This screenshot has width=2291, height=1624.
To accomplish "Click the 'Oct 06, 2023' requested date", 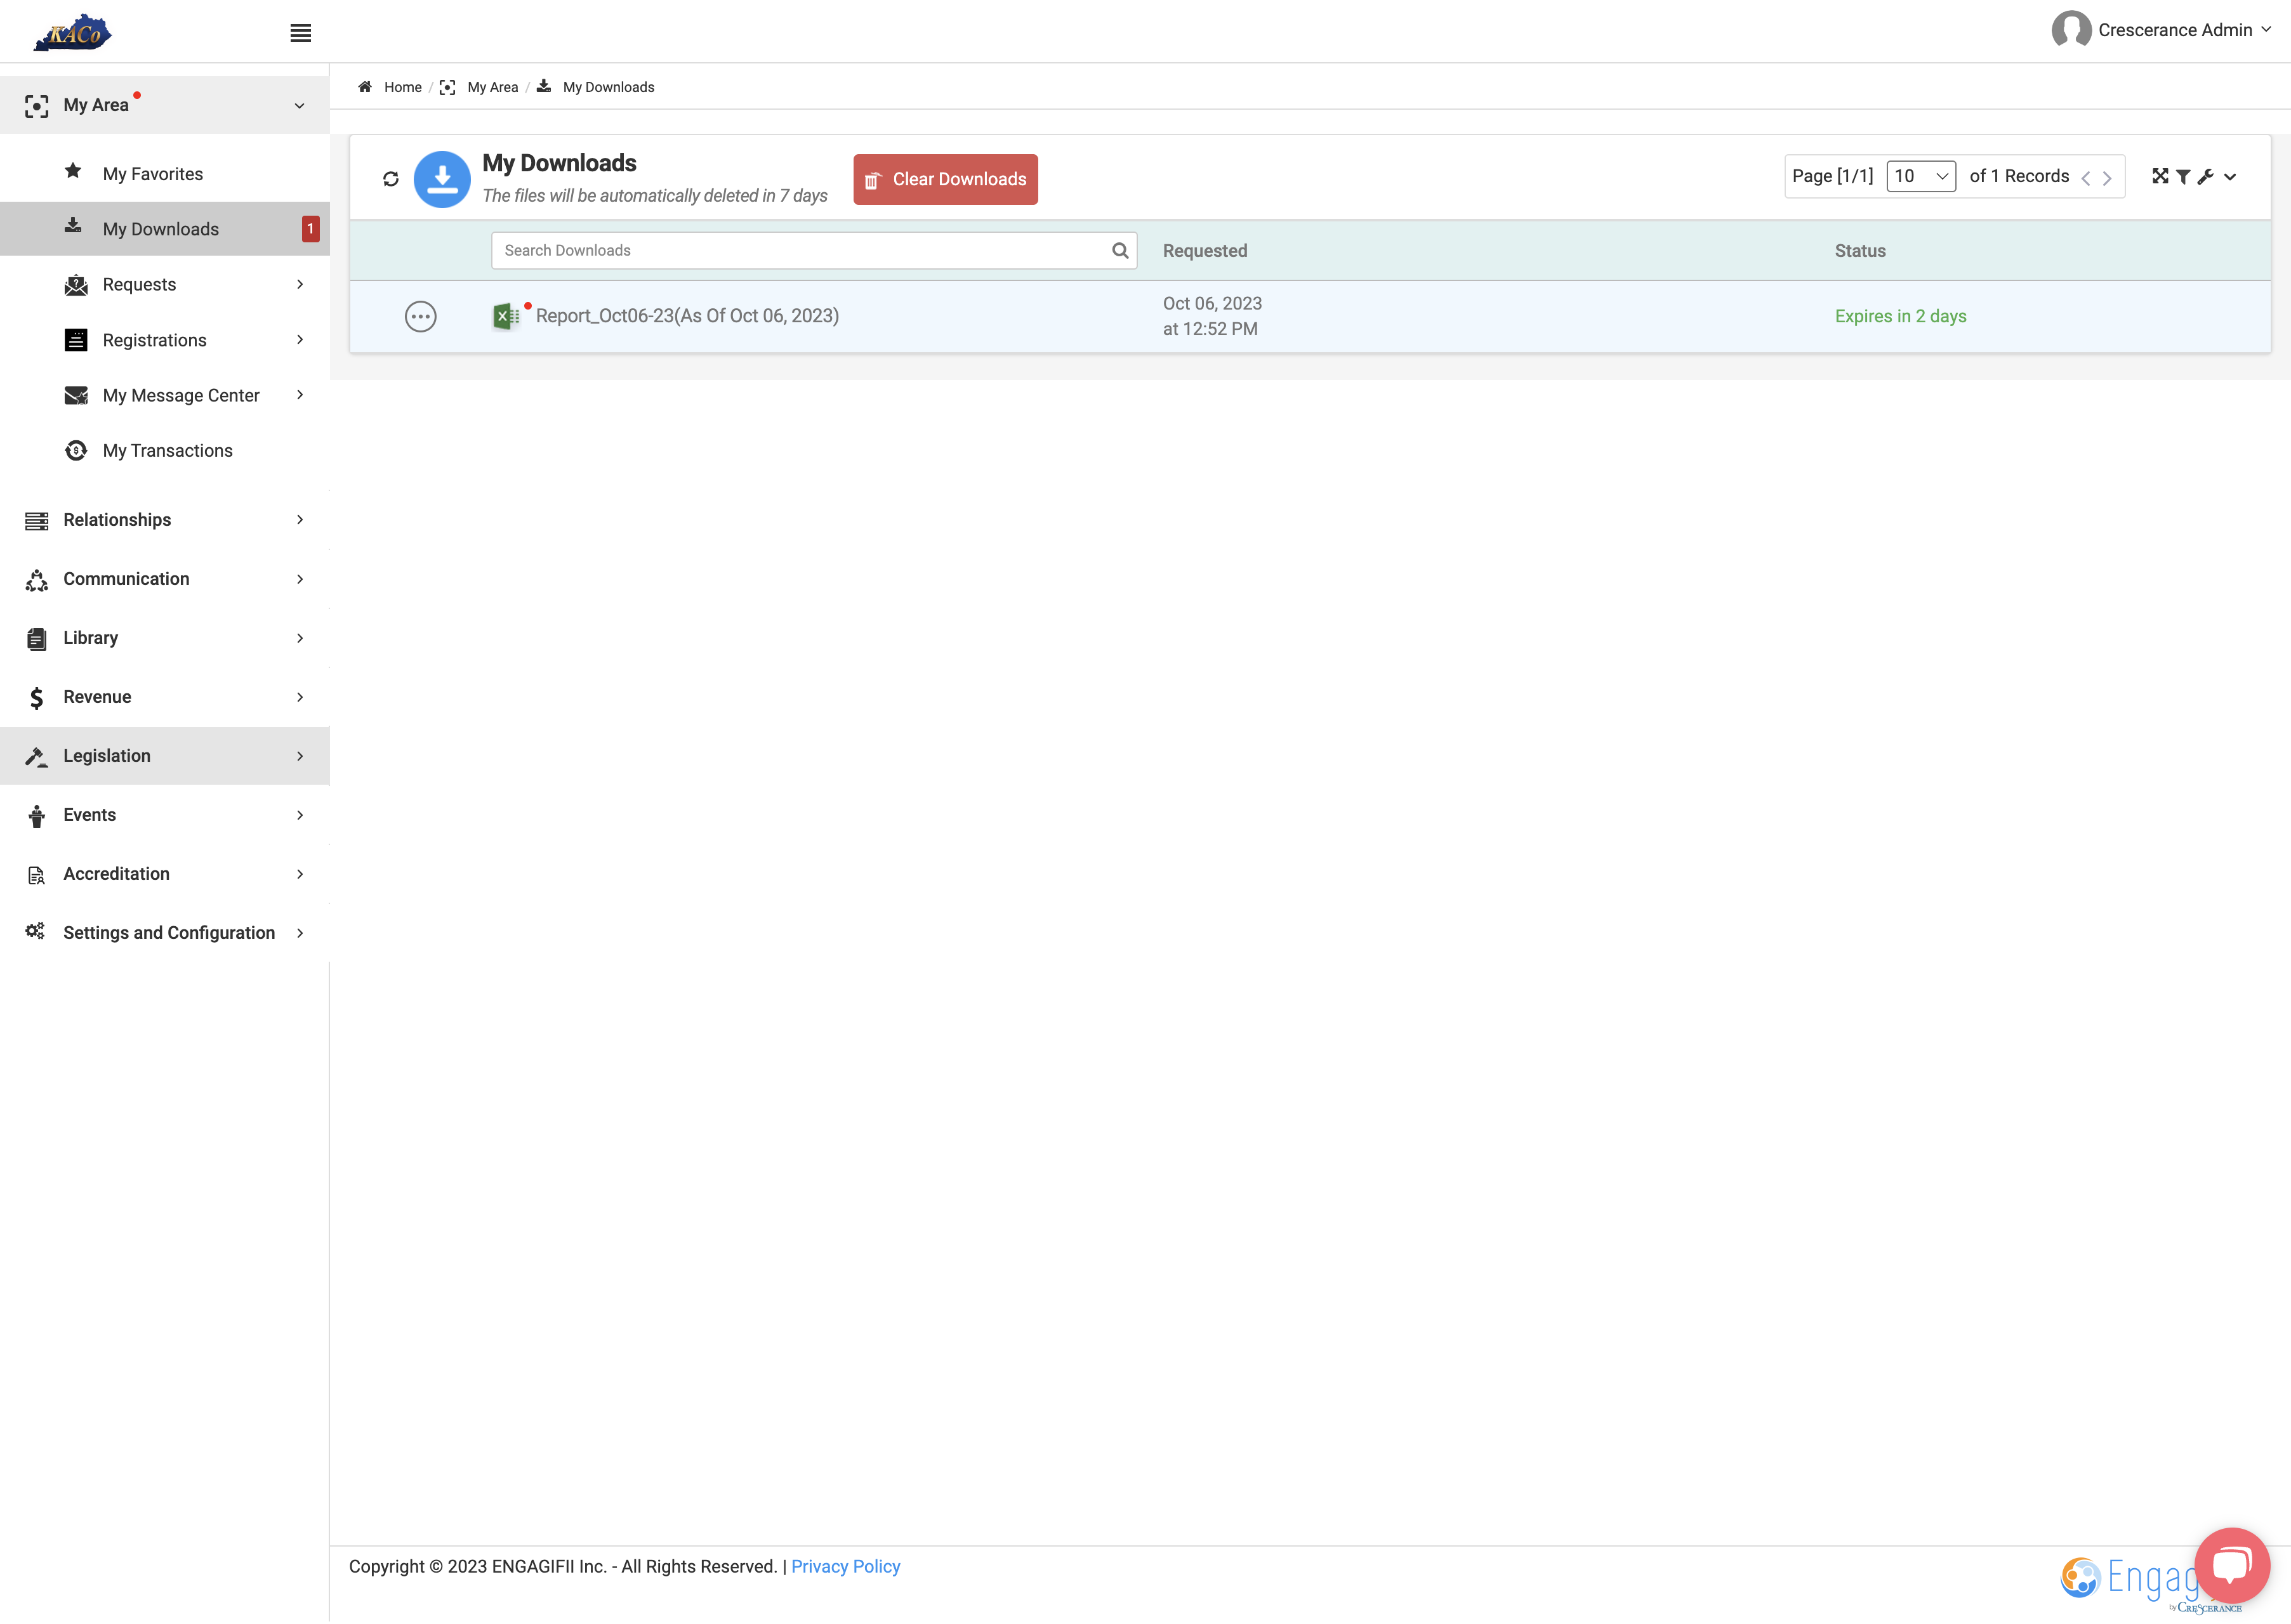I will (x=1212, y=304).
